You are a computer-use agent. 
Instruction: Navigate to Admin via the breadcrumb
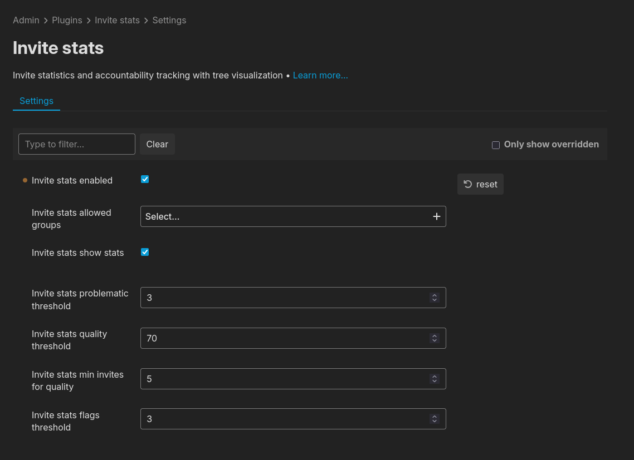pyautogui.click(x=26, y=20)
